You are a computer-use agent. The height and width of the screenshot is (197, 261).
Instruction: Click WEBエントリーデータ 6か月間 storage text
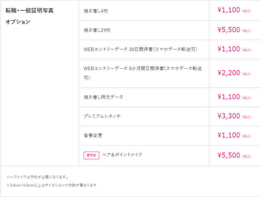[143, 73]
